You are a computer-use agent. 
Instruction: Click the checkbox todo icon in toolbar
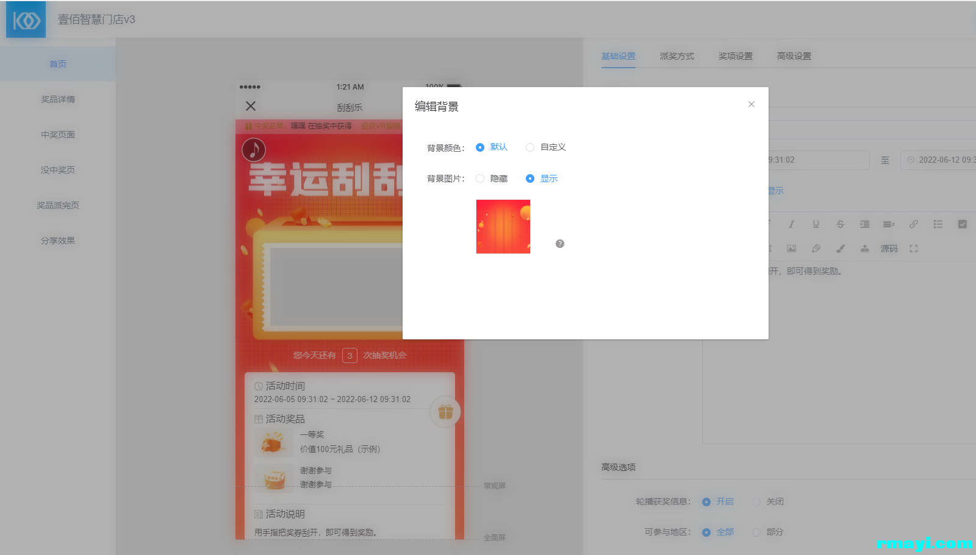coord(962,224)
